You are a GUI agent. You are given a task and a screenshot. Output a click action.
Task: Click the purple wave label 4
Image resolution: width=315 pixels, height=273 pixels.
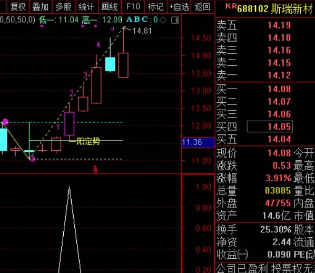click(x=98, y=44)
